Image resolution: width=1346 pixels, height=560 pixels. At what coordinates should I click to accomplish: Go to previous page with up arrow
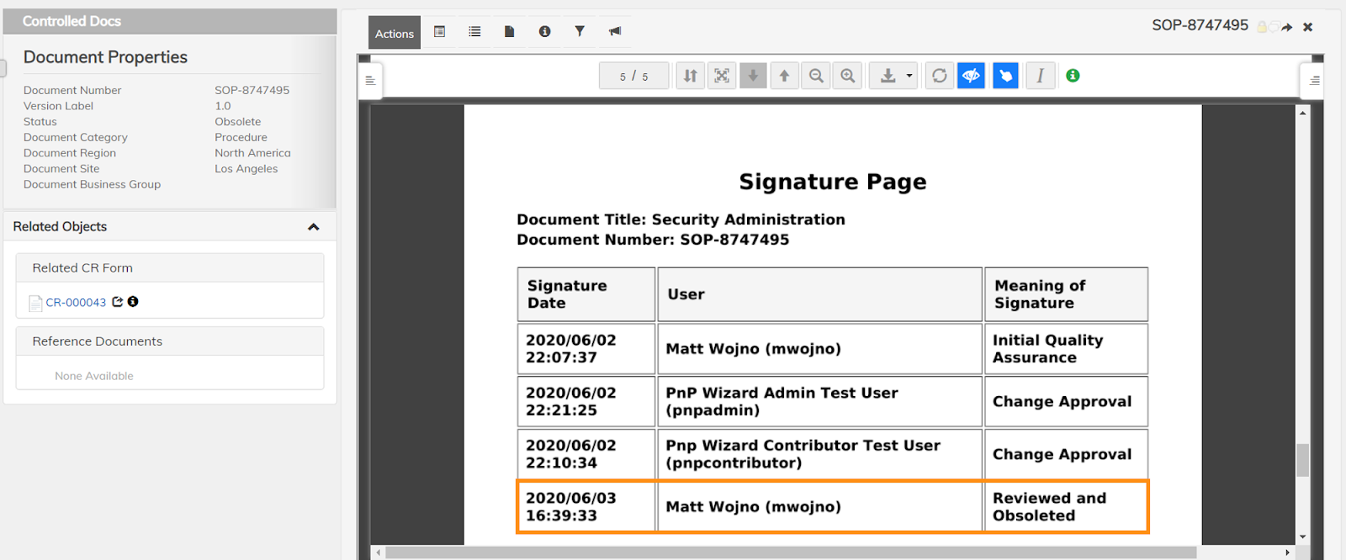784,76
